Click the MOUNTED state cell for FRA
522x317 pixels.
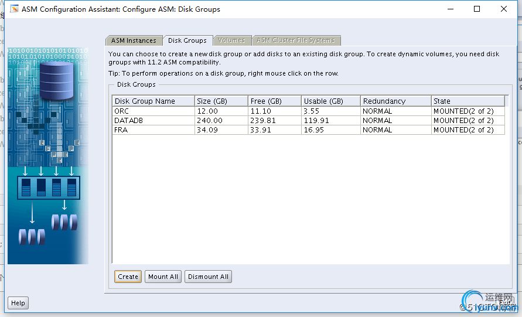tap(468, 129)
